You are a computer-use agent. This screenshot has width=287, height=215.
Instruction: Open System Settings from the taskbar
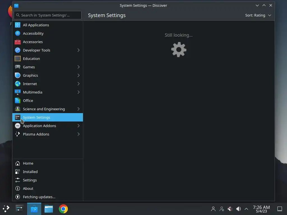point(19,209)
